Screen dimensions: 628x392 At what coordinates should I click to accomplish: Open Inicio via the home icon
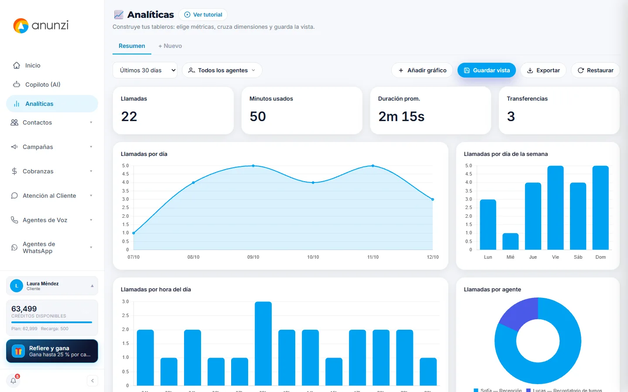click(x=17, y=65)
